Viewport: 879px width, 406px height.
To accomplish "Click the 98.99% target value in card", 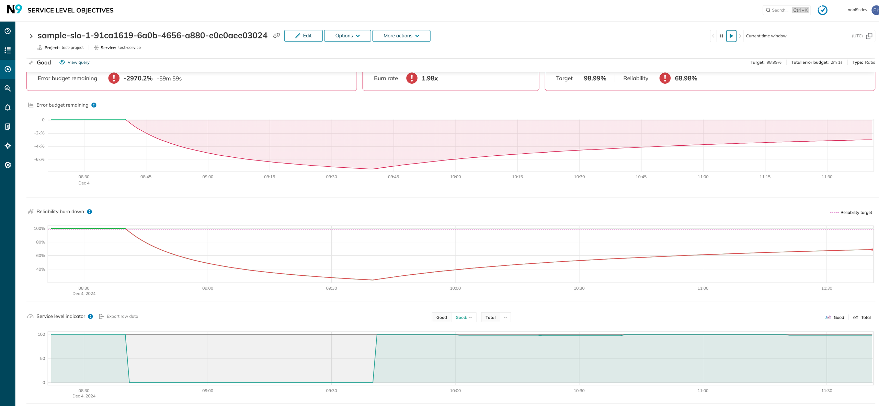I will [x=595, y=78].
